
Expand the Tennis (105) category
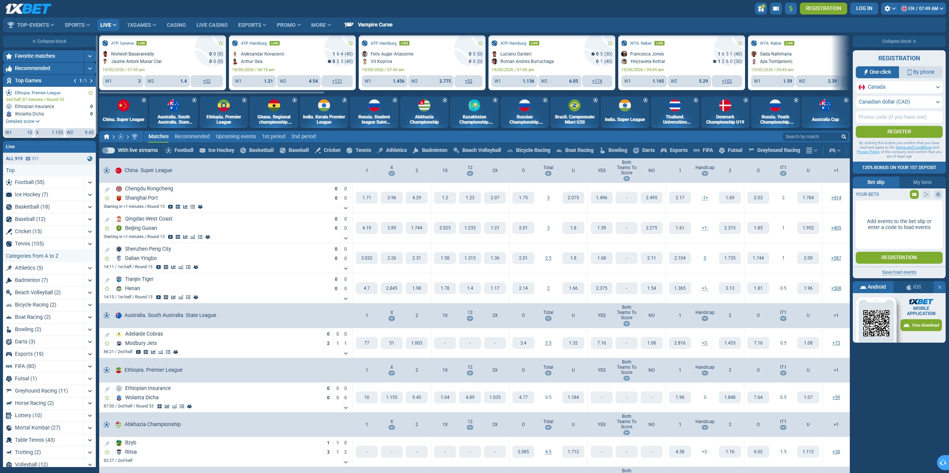tap(90, 244)
